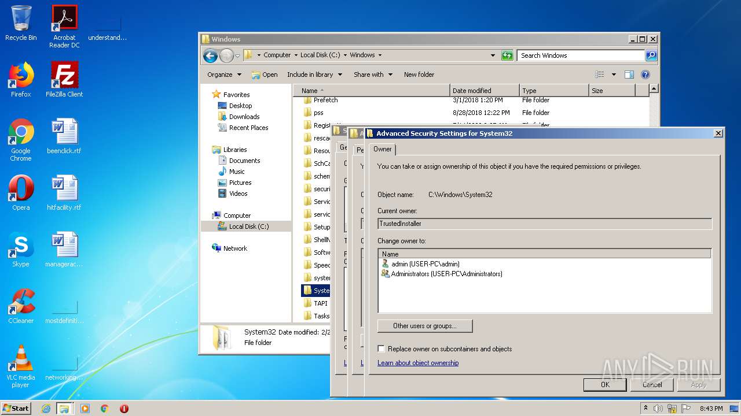Open CCleaner desktop shortcut
741x416 pixels.
(21, 306)
